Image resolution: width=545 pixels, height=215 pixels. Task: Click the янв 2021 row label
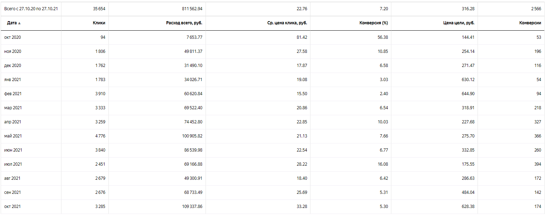pyautogui.click(x=12, y=80)
